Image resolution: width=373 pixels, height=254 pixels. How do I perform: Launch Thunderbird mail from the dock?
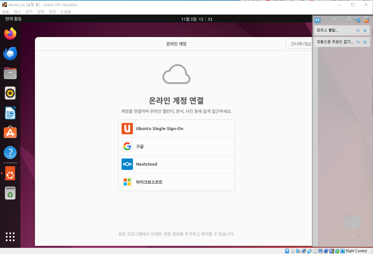pyautogui.click(x=10, y=53)
